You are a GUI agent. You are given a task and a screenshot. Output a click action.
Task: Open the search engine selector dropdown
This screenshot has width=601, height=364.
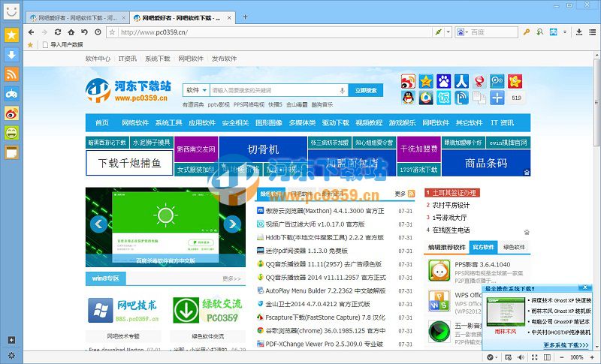(462, 32)
